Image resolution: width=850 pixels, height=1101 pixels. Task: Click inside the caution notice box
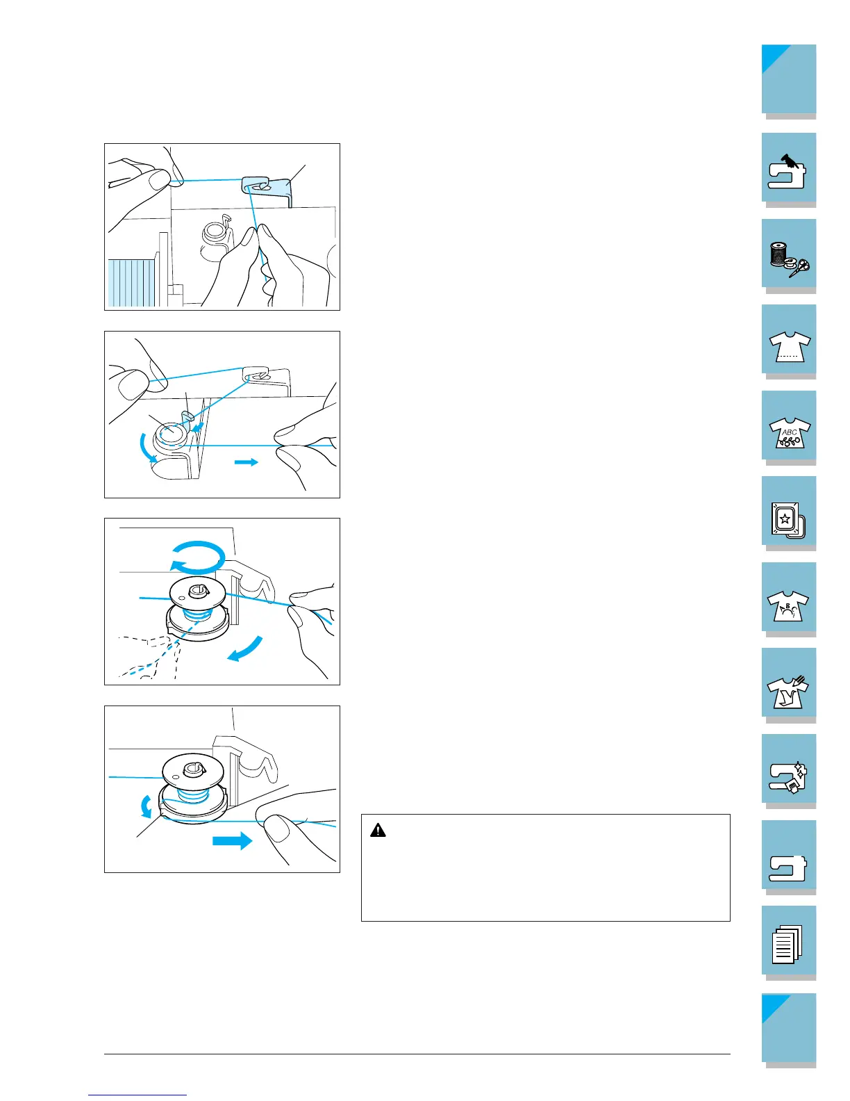[x=546, y=867]
